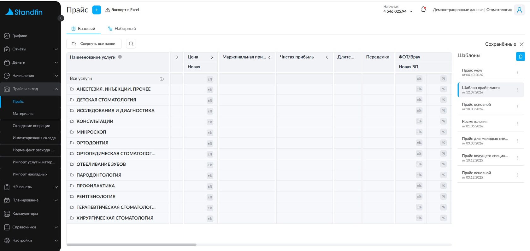The image size is (530, 251).
Task: Expand the Отчёты sidebar menu
Action: [30, 49]
